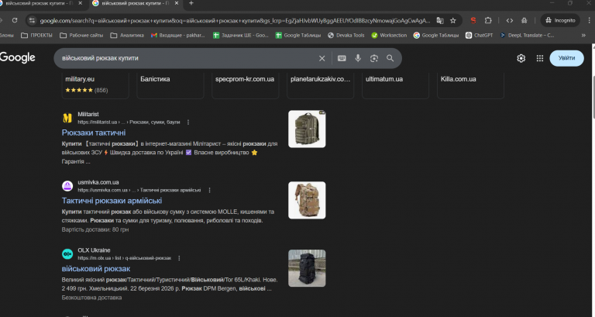Open the Extensions puzzle icon
Screen dimensions: 595x317
tap(488, 20)
